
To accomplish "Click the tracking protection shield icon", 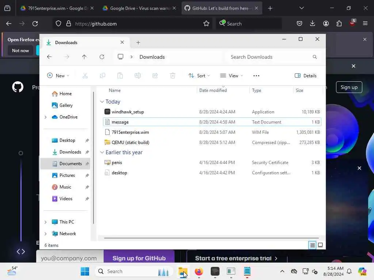I will pyautogui.click(x=58, y=24).
